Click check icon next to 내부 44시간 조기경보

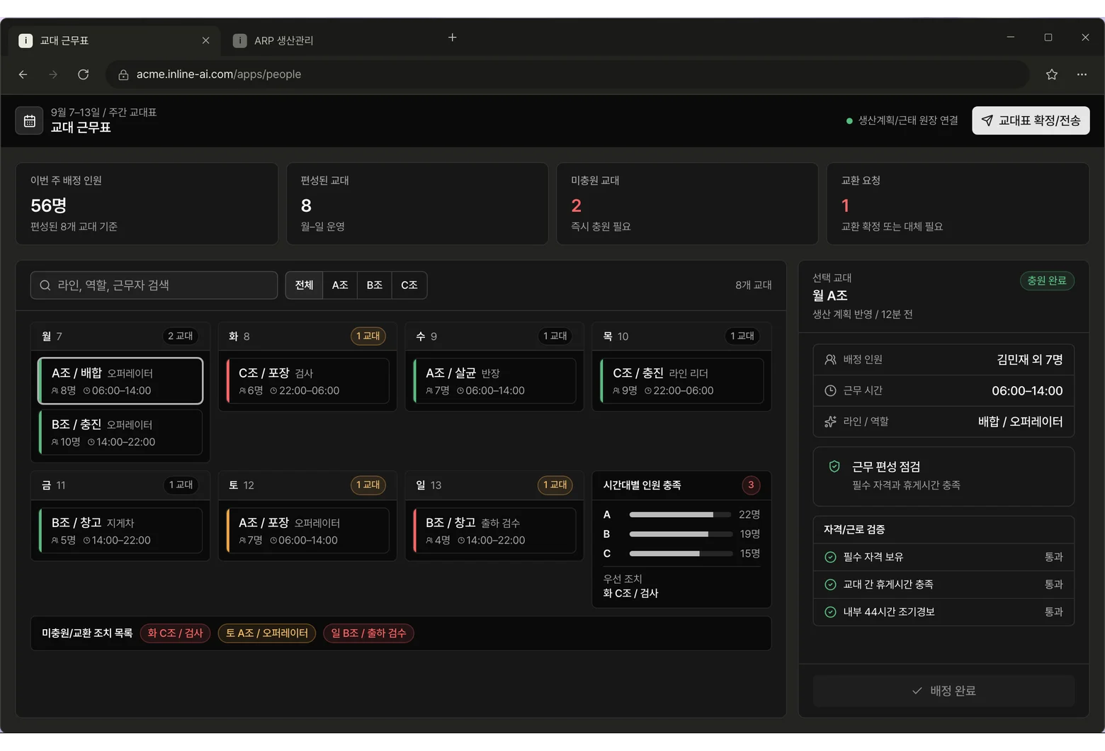click(x=830, y=612)
